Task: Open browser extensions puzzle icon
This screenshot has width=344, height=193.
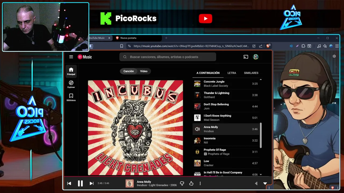Action: [303, 46]
